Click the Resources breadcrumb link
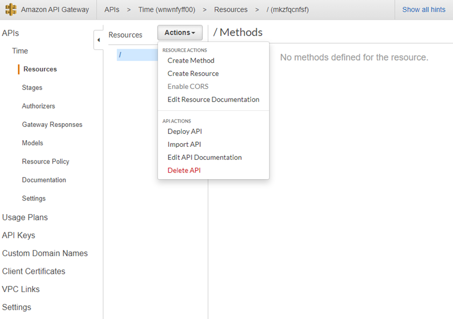This screenshot has height=319, width=453. point(231,10)
